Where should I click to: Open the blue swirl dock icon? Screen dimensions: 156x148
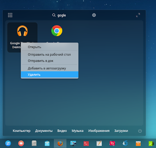(x=125, y=143)
